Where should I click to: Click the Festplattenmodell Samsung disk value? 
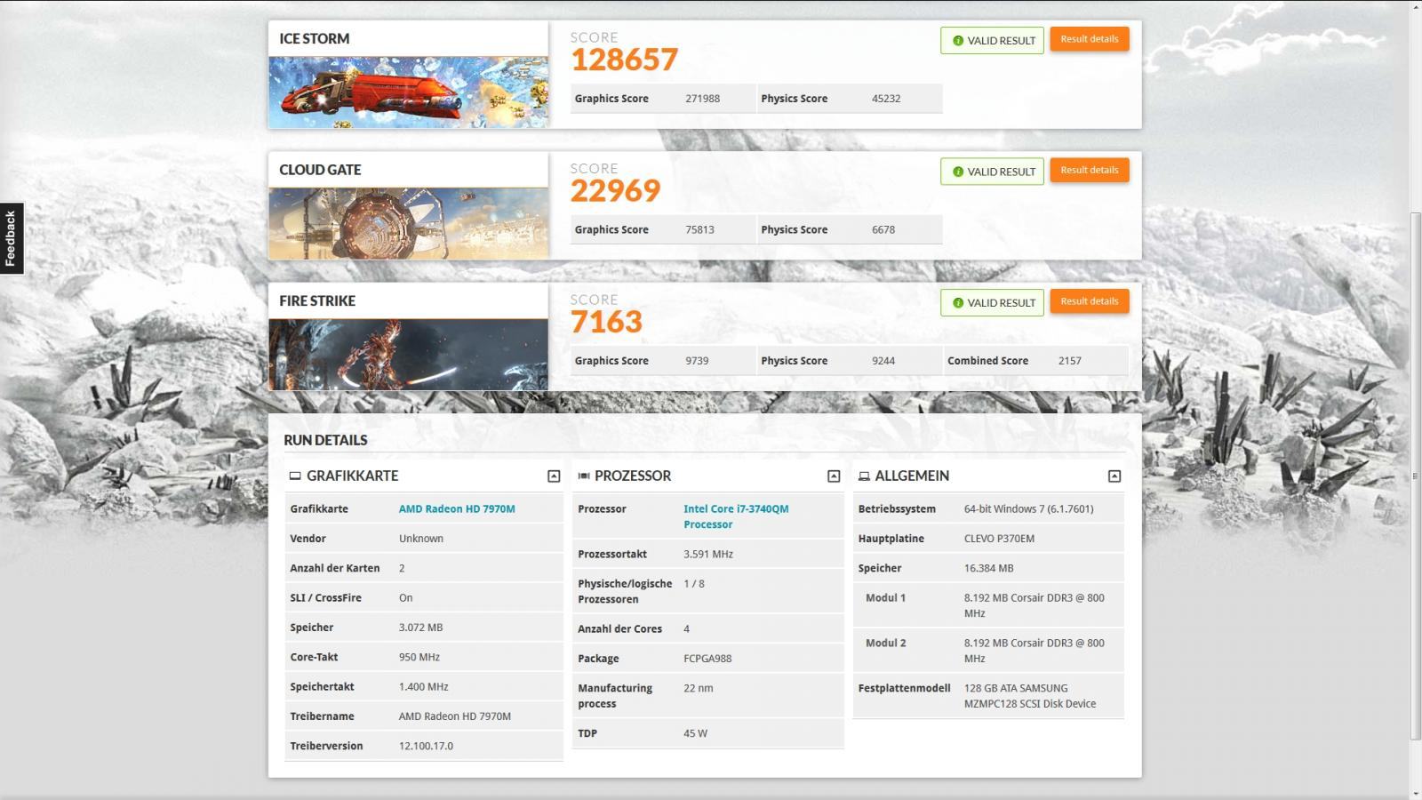[1030, 696]
